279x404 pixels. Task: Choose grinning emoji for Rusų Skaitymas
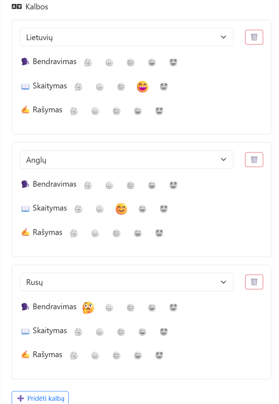pyautogui.click(x=143, y=332)
